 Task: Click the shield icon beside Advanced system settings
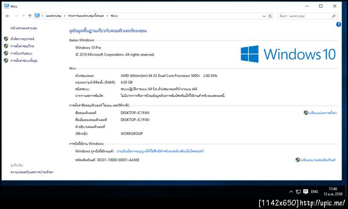pyautogui.click(x=6, y=61)
